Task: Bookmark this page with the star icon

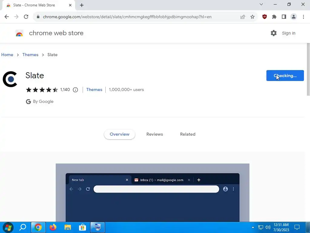Action: point(252,17)
